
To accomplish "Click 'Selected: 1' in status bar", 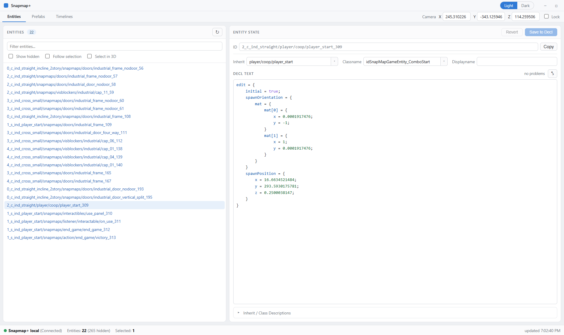I will (125, 331).
